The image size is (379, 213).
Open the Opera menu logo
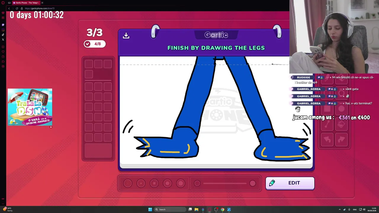pyautogui.click(x=3, y=3)
